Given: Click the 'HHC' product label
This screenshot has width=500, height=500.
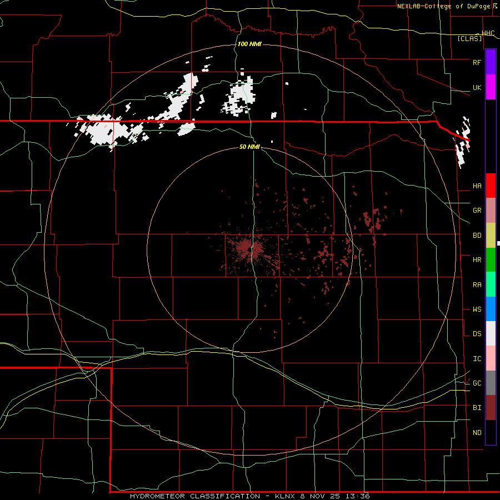Looking at the screenshot, I should pyautogui.click(x=488, y=33).
